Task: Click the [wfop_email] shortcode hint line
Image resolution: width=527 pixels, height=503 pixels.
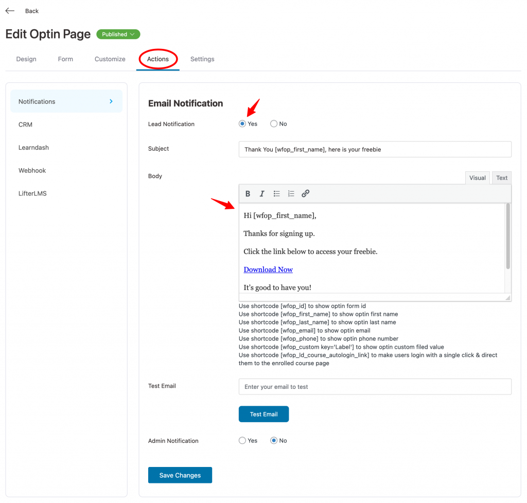Action: 305,330
